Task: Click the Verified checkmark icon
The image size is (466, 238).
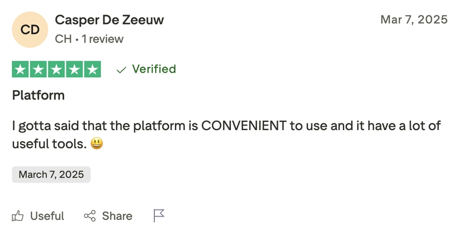Action: (x=122, y=69)
